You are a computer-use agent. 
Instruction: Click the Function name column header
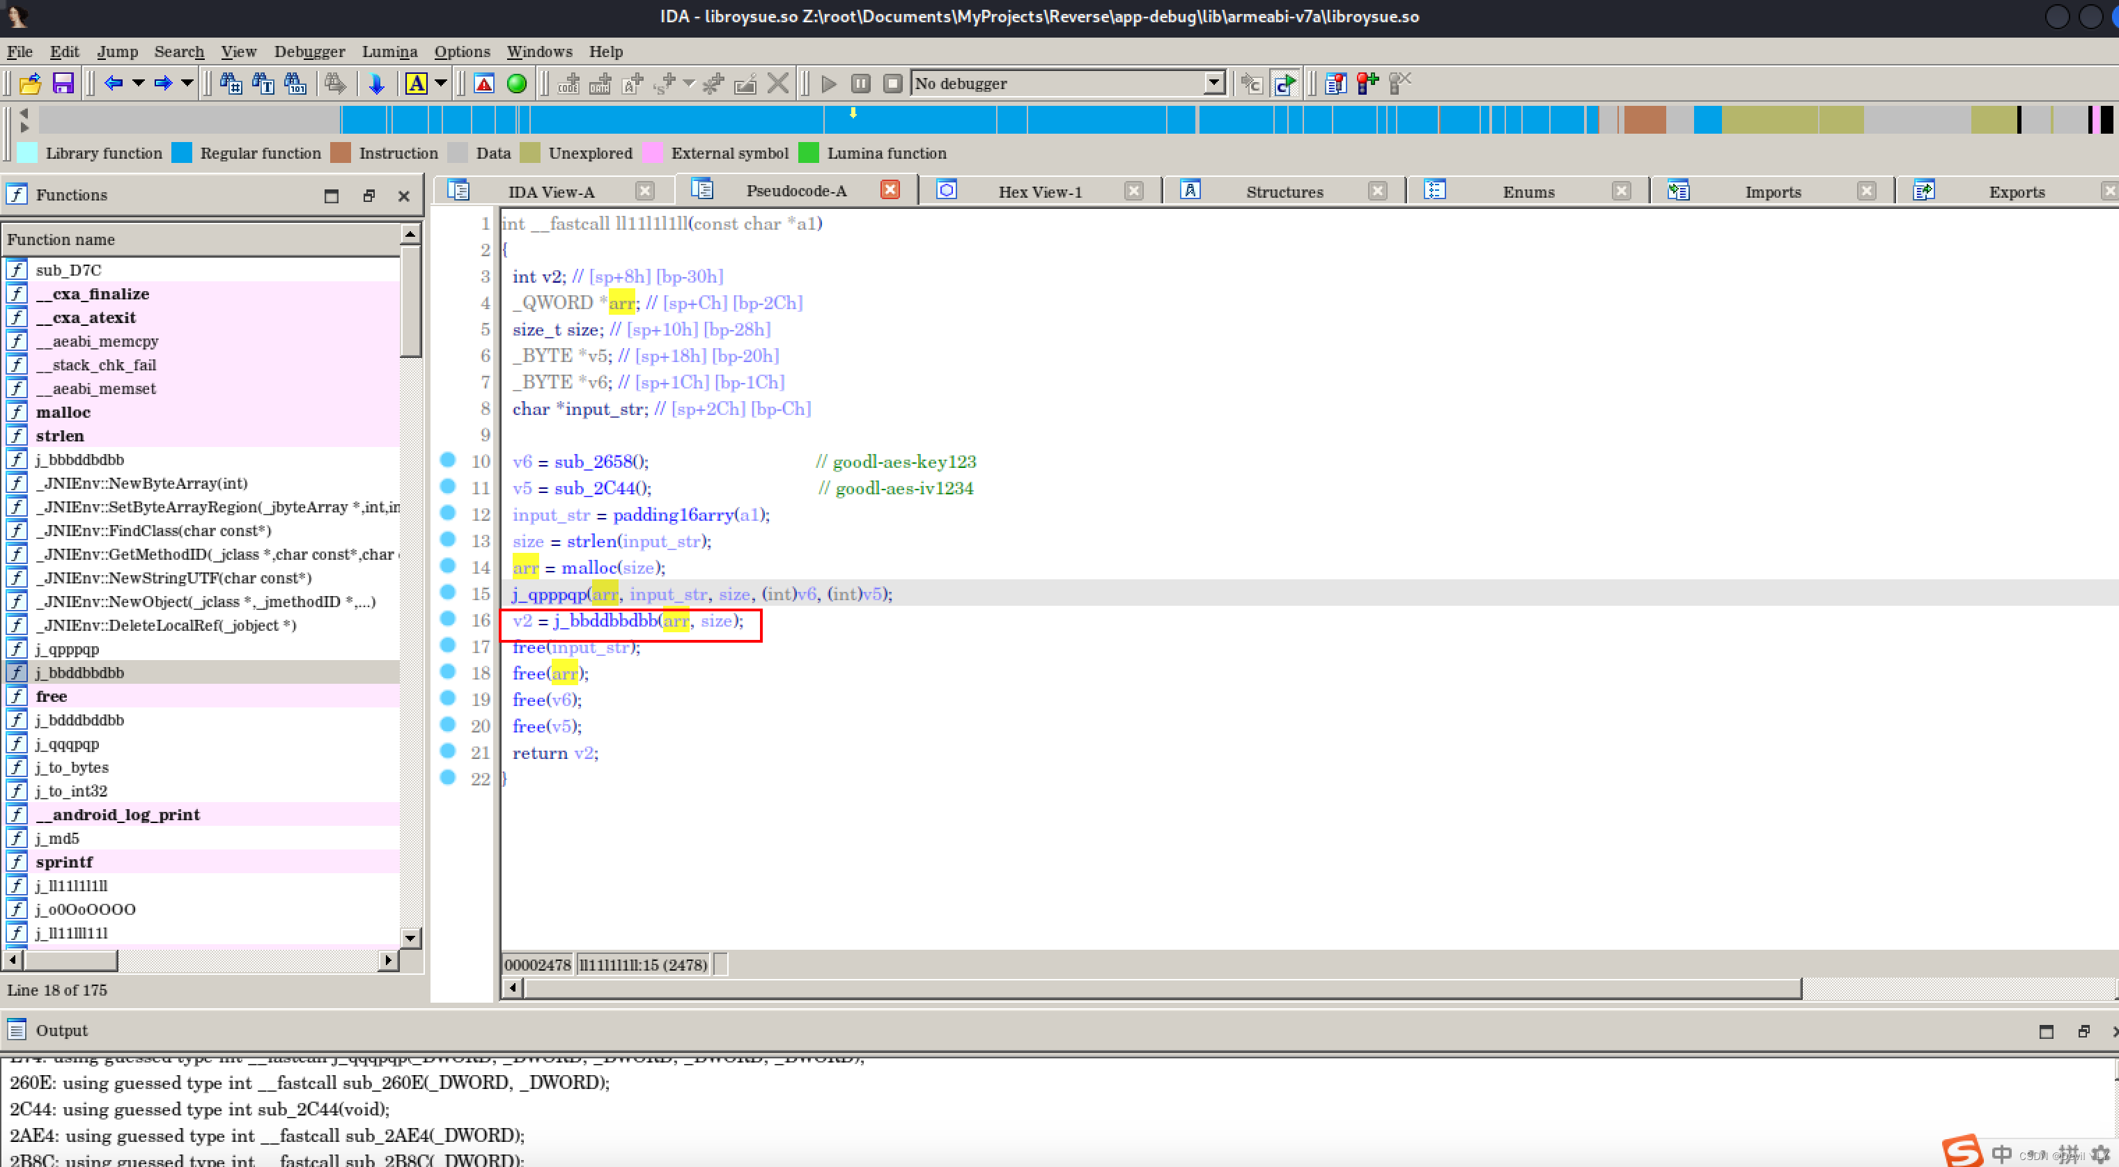[201, 240]
